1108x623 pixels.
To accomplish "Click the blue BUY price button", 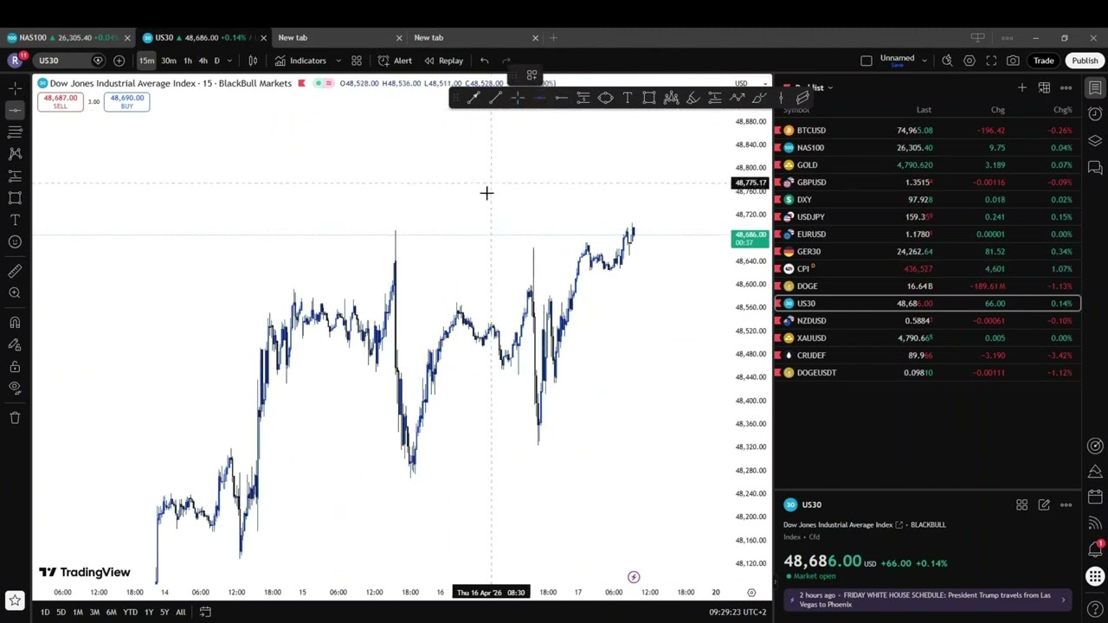I will tap(126, 101).
